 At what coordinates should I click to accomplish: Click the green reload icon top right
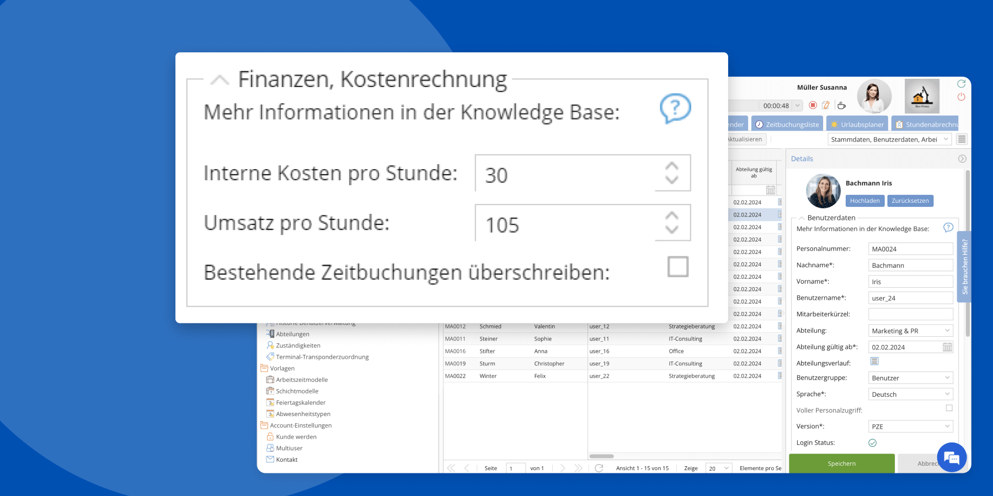point(961,84)
